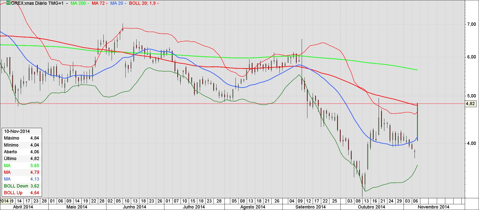479x210 pixels.
Task: Click the Agosto 2014 month label
Action: (x=253, y=207)
